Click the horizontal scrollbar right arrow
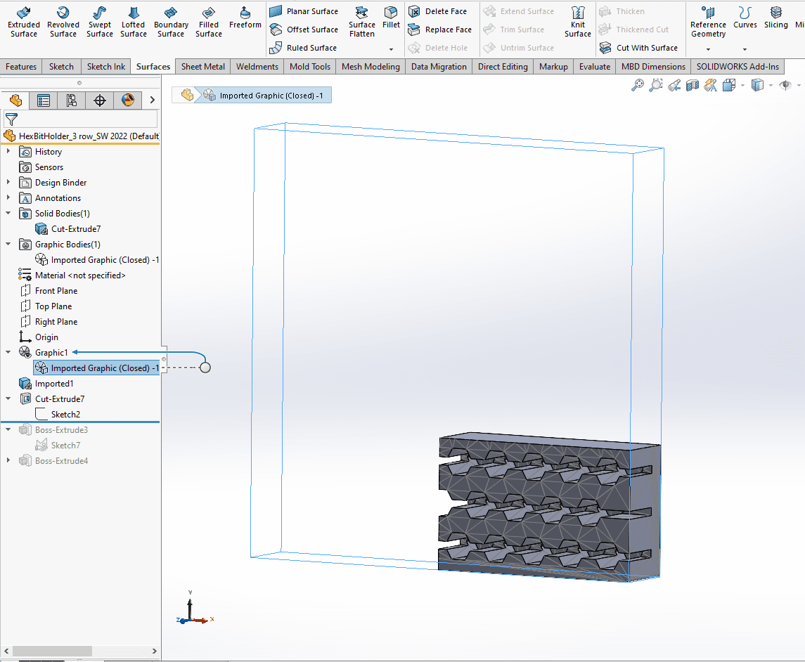 click(x=155, y=651)
